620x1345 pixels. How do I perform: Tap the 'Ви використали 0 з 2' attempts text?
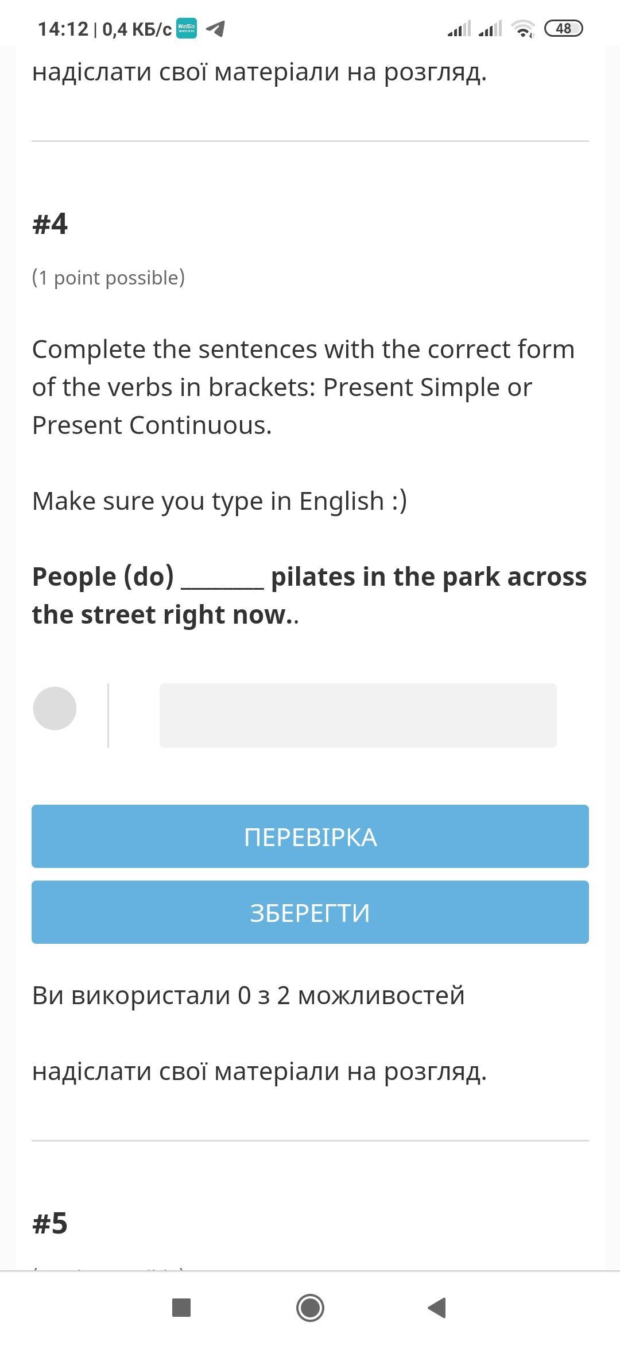tap(248, 996)
